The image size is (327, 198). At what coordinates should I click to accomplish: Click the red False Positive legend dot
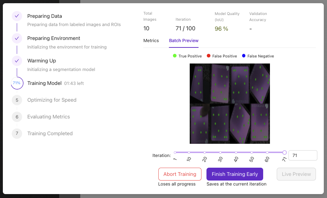tap(208, 56)
